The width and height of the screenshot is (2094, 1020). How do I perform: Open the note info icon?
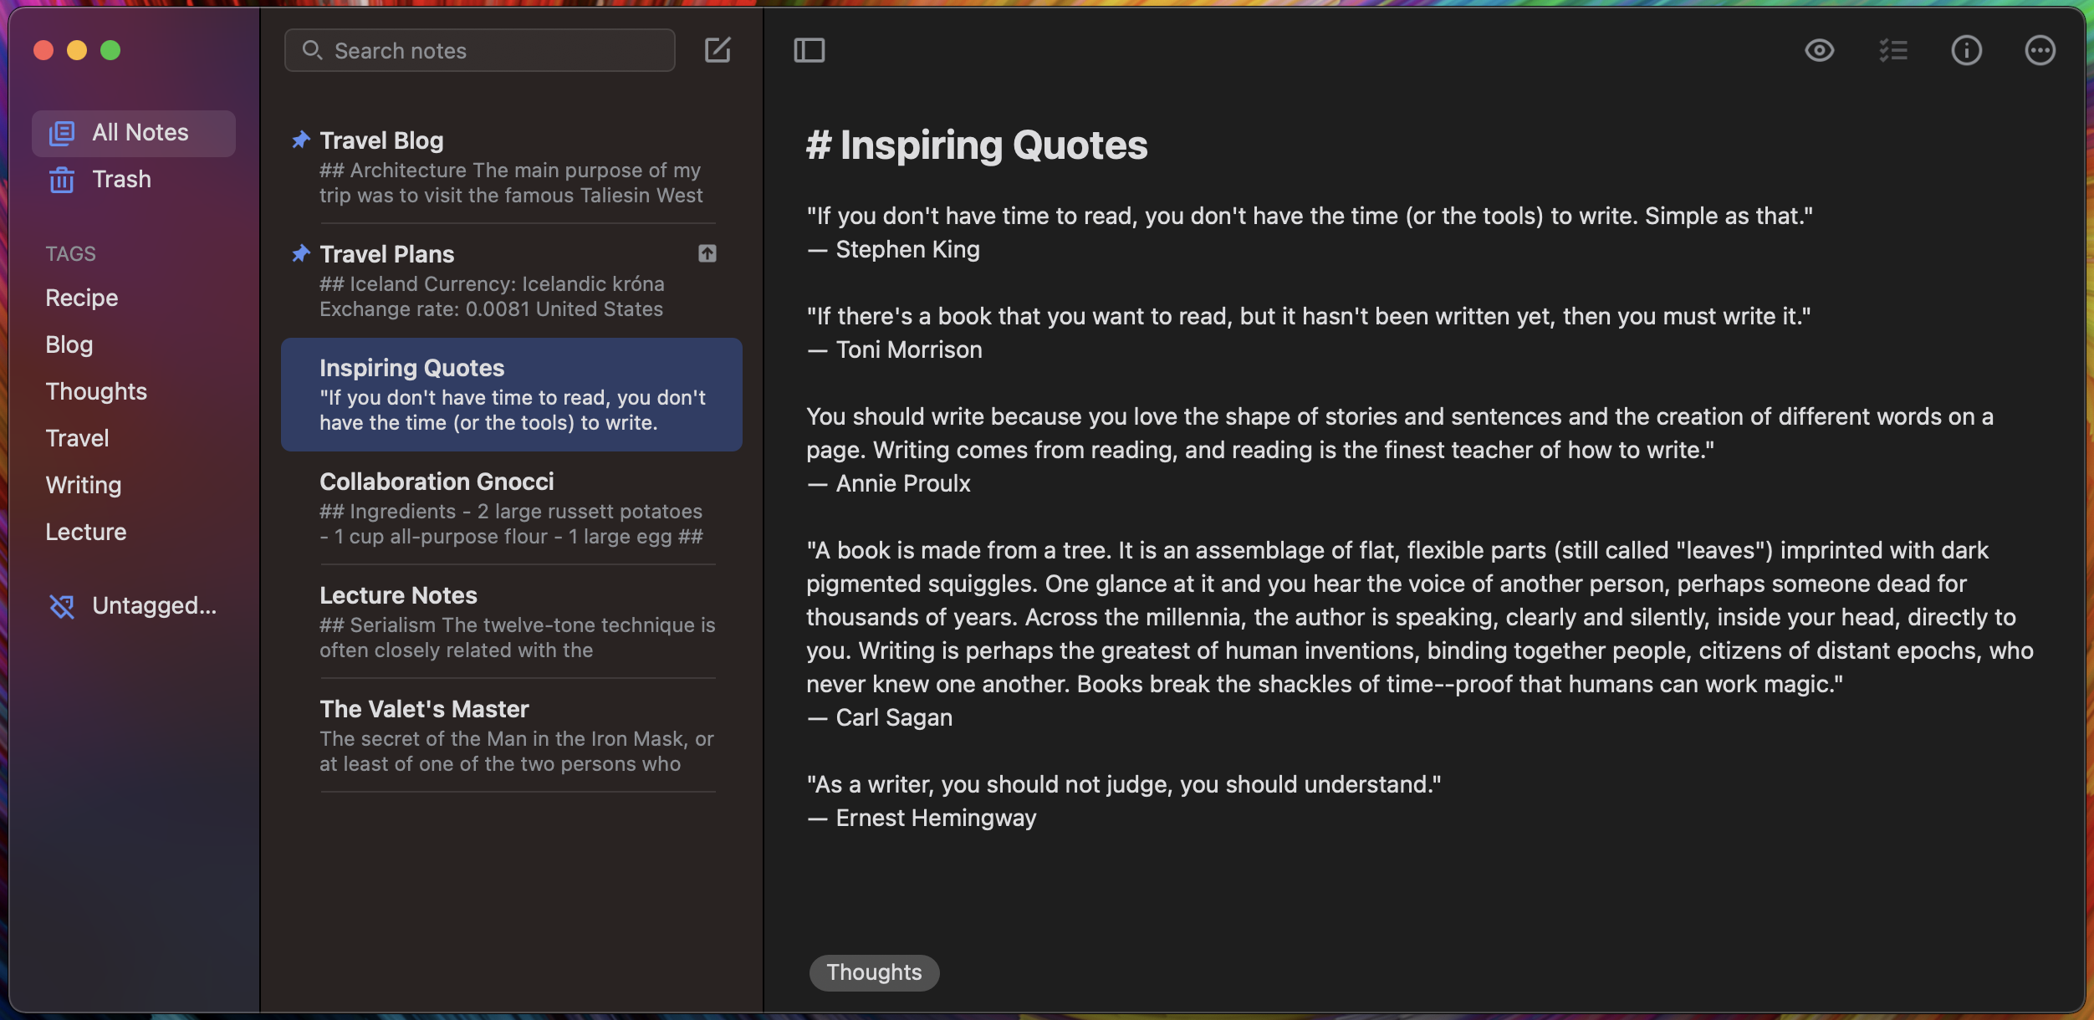point(1966,50)
